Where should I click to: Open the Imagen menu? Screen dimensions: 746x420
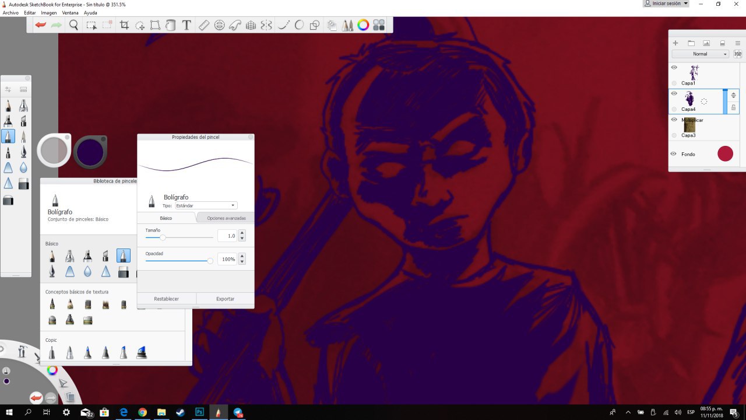(49, 12)
